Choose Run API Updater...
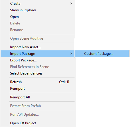This screenshot has height=127, width=130. 38,114
